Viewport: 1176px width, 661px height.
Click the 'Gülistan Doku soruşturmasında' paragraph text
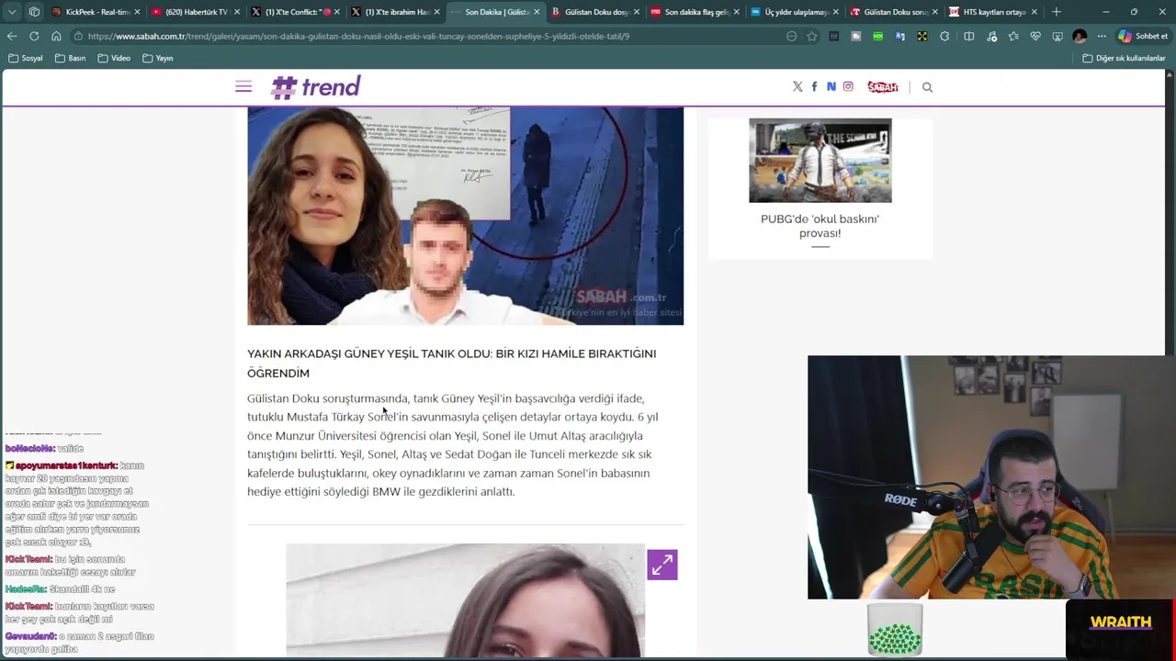point(452,444)
